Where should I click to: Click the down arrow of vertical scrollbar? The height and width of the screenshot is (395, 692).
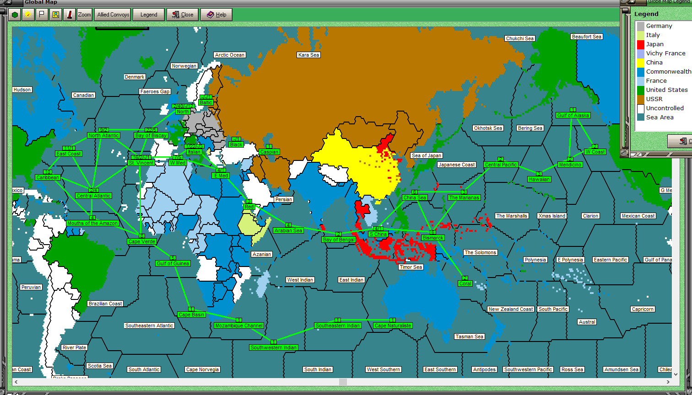(676, 374)
